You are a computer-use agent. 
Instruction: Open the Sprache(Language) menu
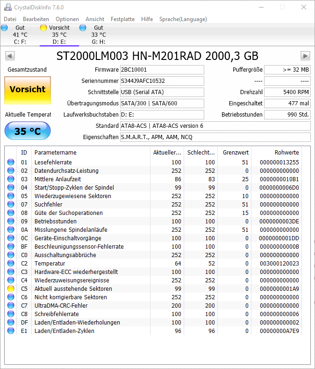pyautogui.click(x=183, y=19)
